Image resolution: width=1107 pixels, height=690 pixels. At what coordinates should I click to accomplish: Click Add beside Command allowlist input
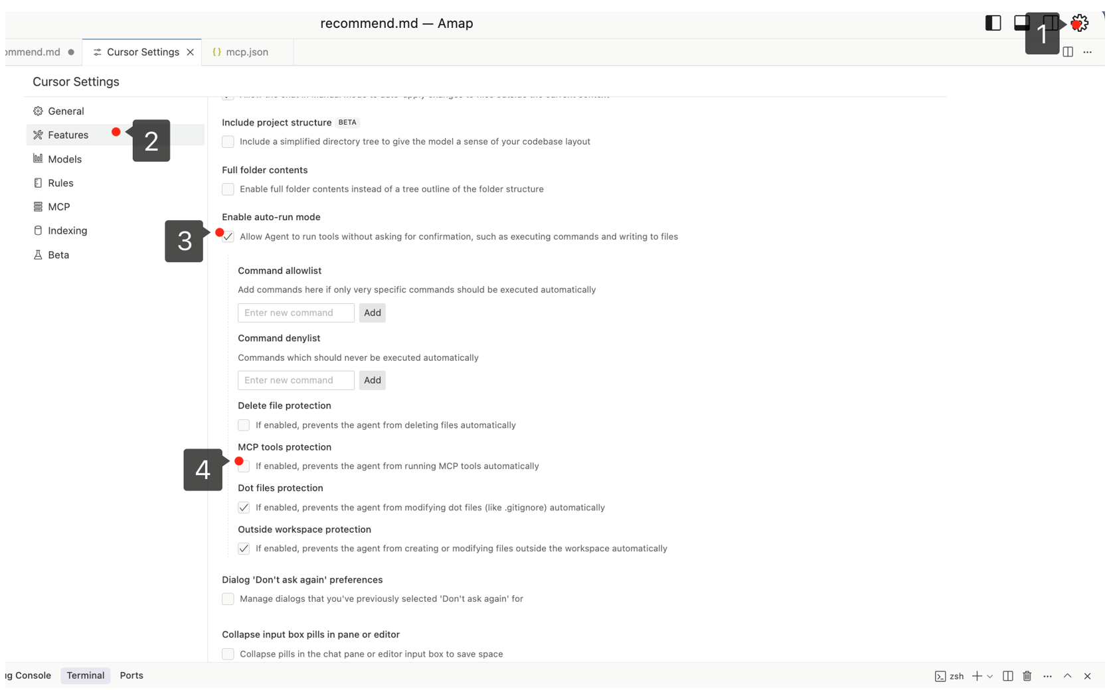[372, 312]
